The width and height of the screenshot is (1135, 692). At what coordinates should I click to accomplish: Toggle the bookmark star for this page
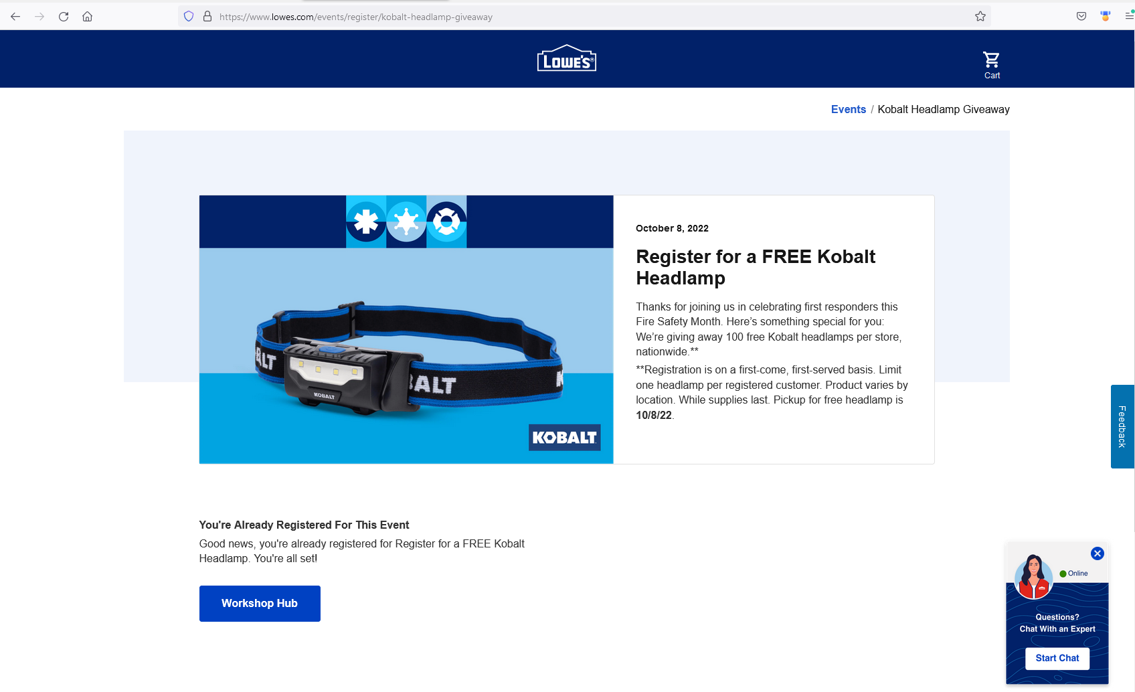click(x=980, y=15)
